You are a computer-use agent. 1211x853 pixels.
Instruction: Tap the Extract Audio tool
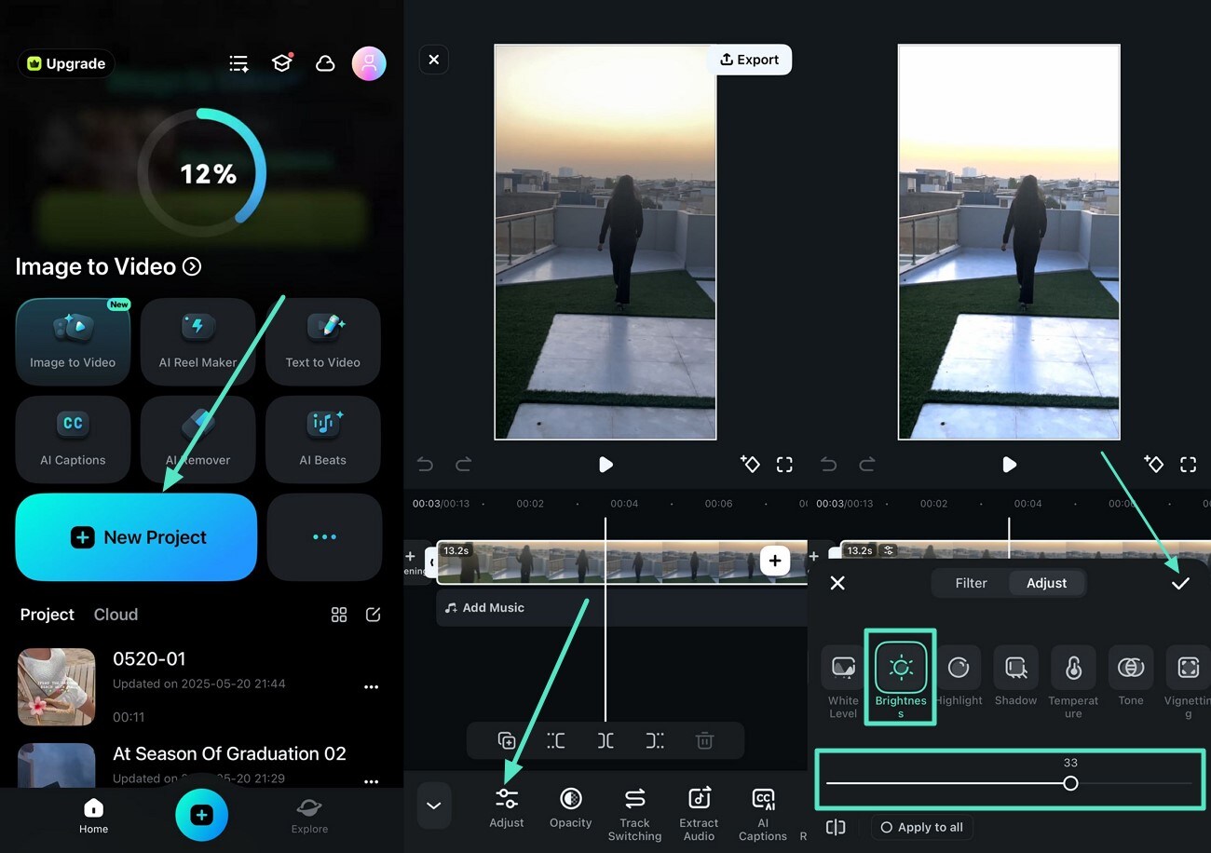[699, 814]
